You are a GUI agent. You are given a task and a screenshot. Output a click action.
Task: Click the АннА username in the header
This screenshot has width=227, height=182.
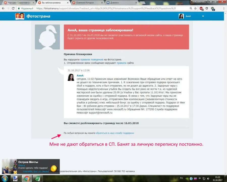(x=188, y=16)
